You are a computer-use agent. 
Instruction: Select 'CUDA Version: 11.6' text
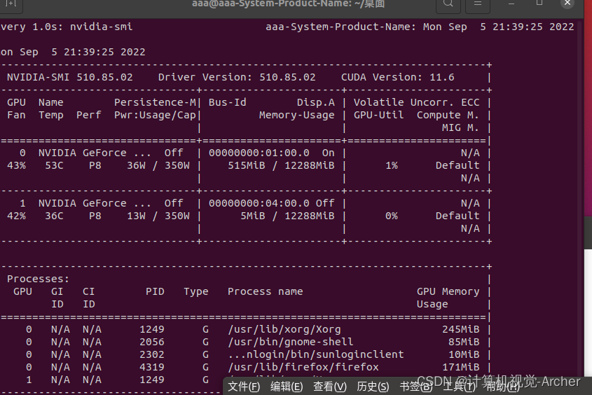pos(397,77)
